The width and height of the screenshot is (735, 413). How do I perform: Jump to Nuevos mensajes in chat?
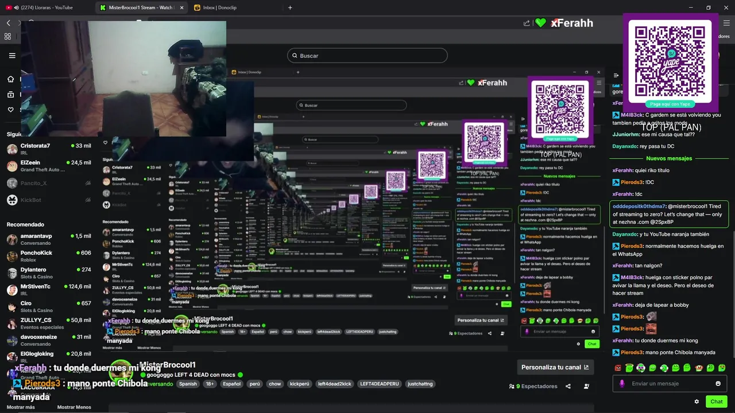point(669,158)
